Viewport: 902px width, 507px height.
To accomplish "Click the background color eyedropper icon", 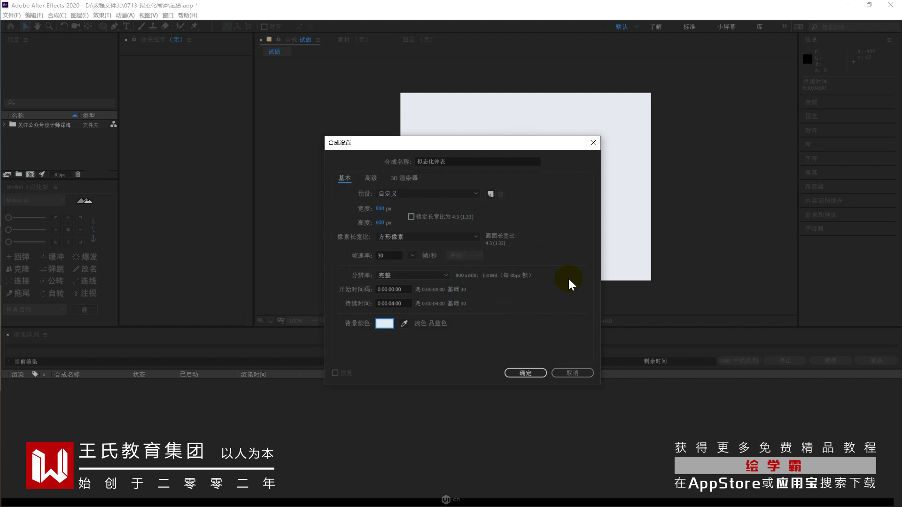I will point(404,323).
